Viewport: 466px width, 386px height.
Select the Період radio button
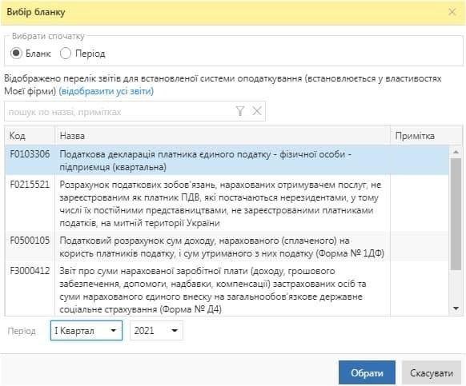point(66,54)
